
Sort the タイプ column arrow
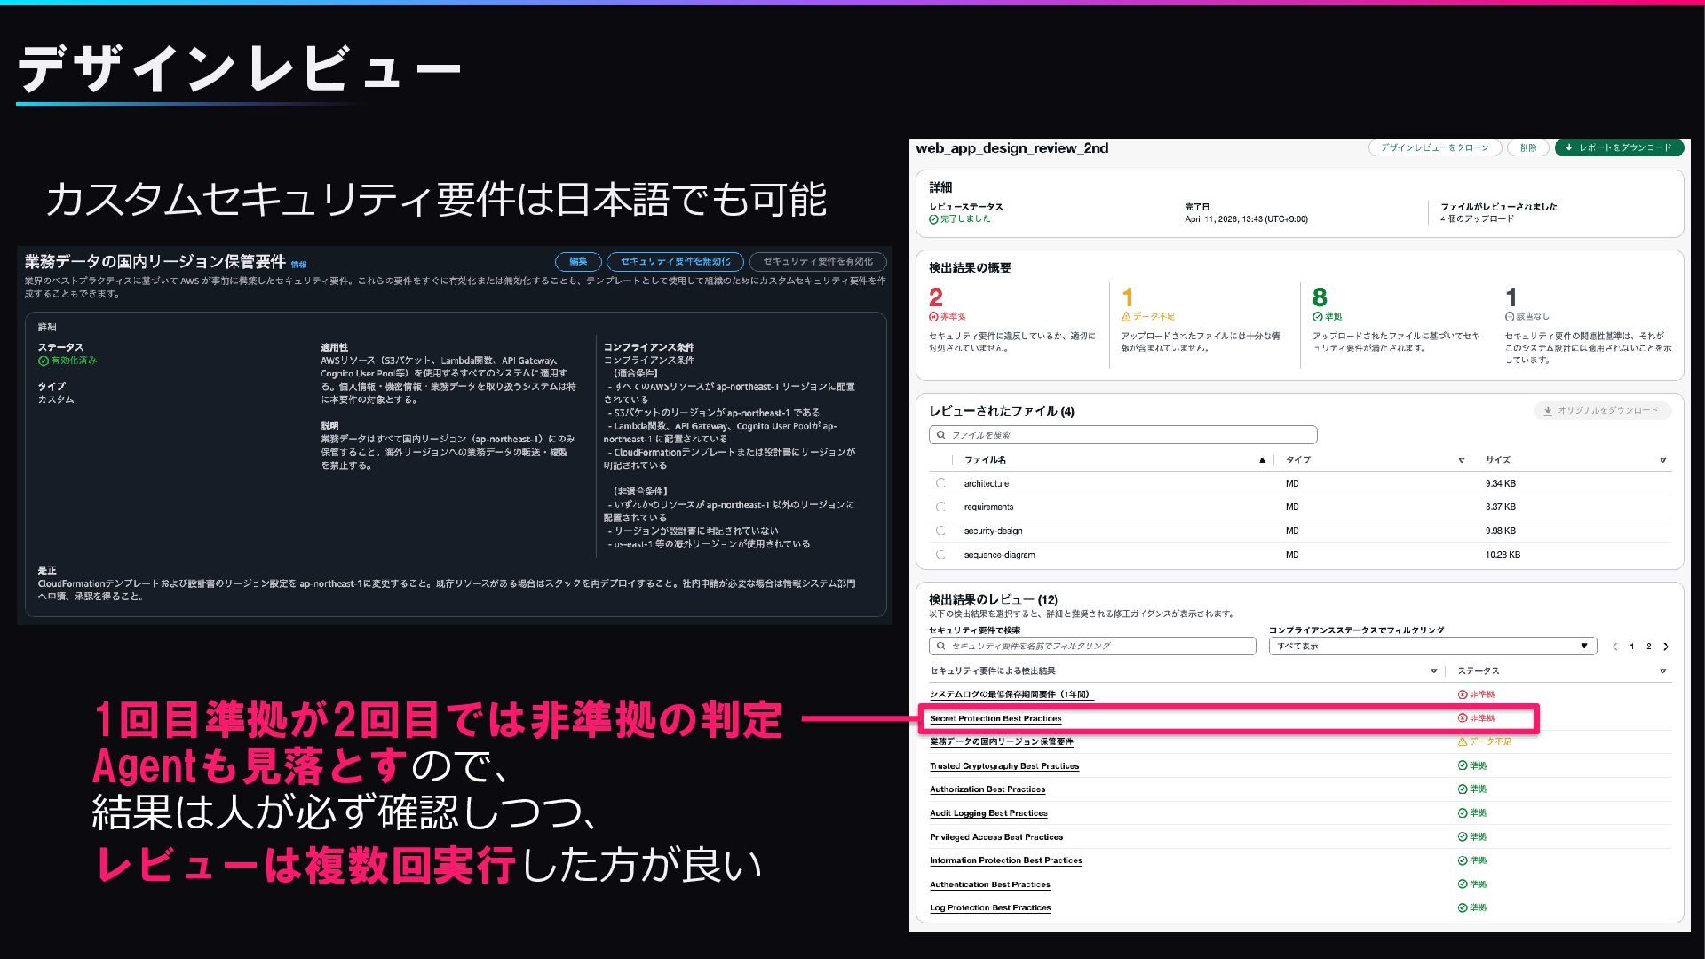tap(1461, 460)
